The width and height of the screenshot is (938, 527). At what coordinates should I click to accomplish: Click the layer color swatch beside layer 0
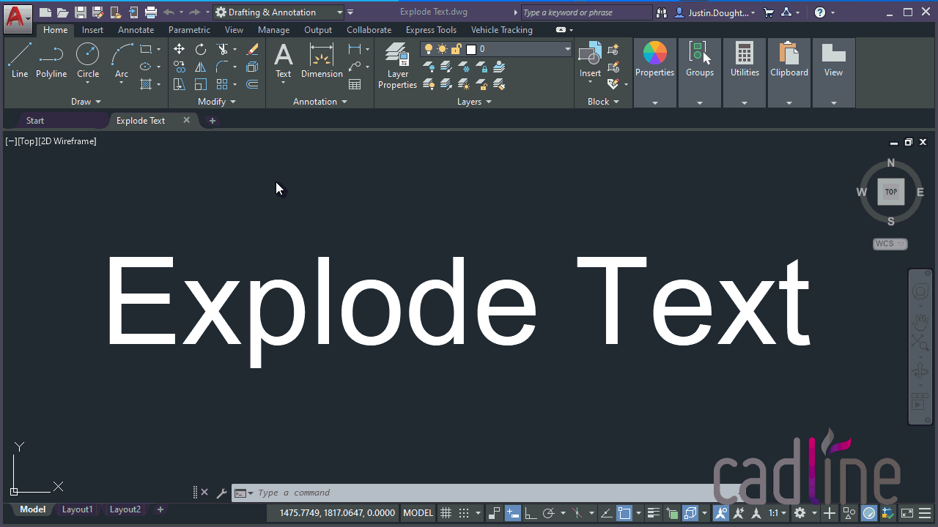[471, 48]
